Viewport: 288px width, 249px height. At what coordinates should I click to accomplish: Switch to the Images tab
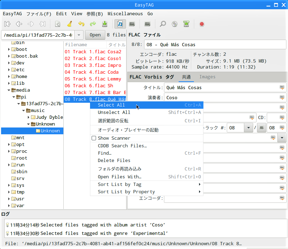pyautogui.click(x=208, y=77)
